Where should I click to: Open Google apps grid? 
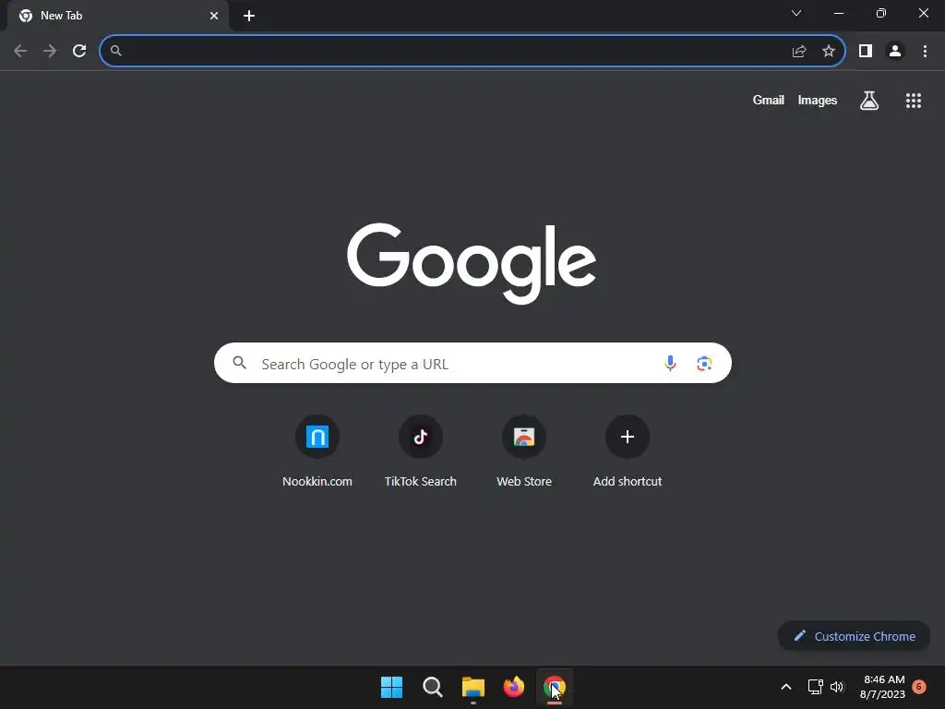point(914,101)
